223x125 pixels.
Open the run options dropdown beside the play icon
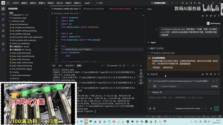coord(138,9)
